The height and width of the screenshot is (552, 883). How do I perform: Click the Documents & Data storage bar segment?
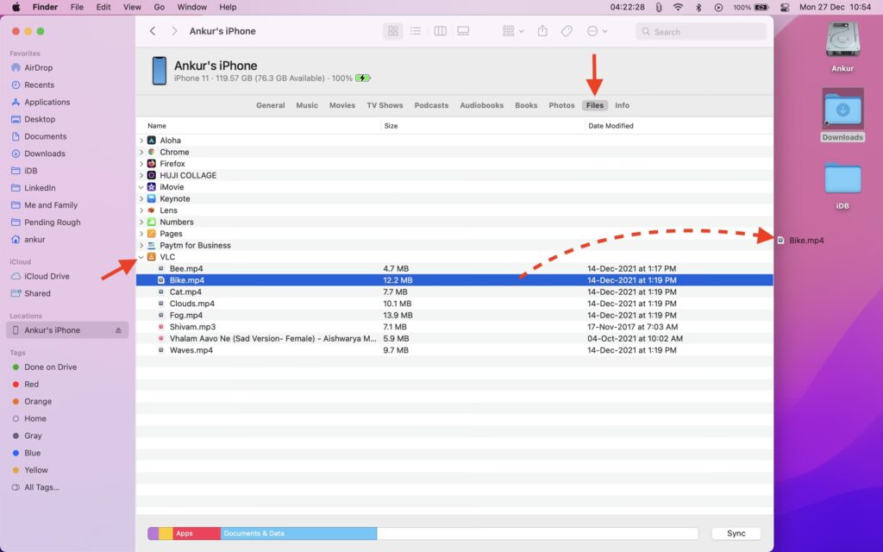click(297, 534)
